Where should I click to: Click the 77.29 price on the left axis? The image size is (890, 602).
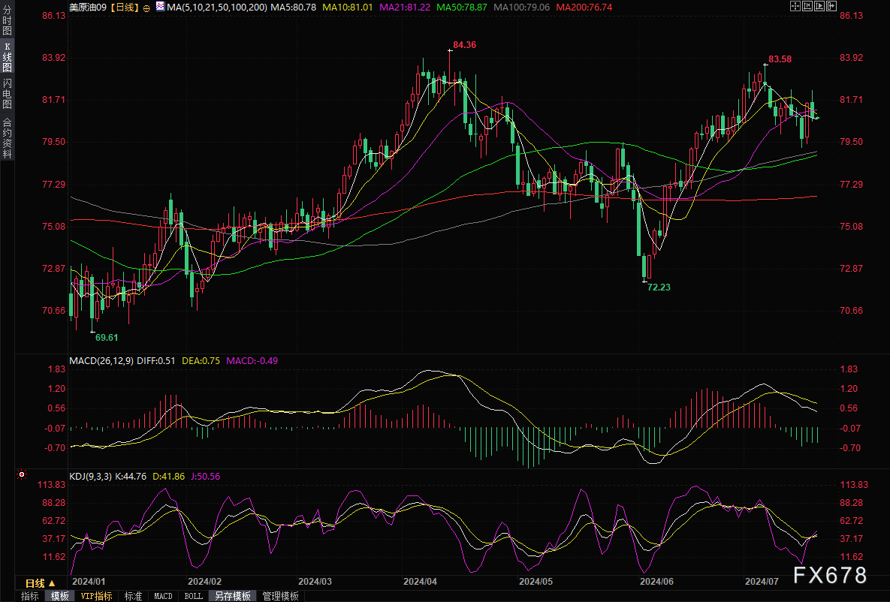click(54, 185)
